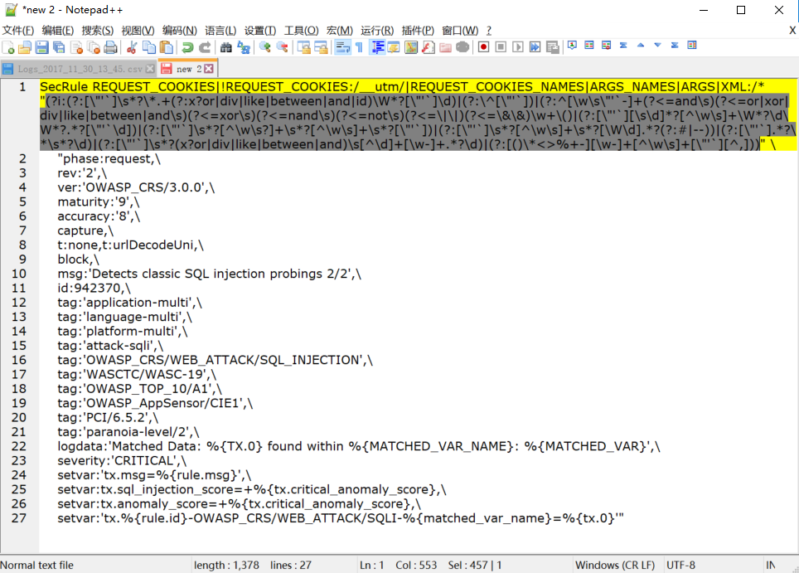Click the UTF-8 encoding status field

pyautogui.click(x=680, y=565)
